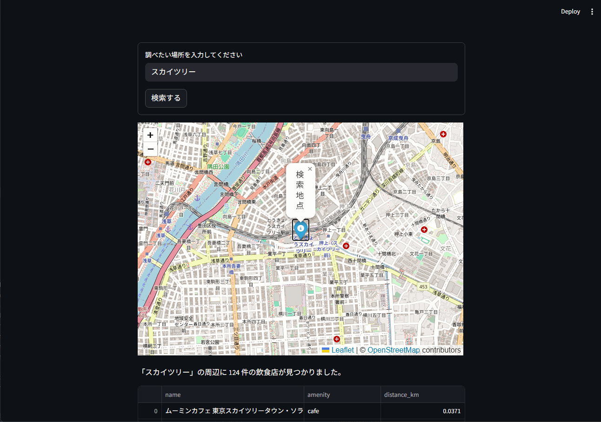This screenshot has width=601, height=422.
Task: Click the hospital cross icon near 押上小東
Action: [424, 230]
